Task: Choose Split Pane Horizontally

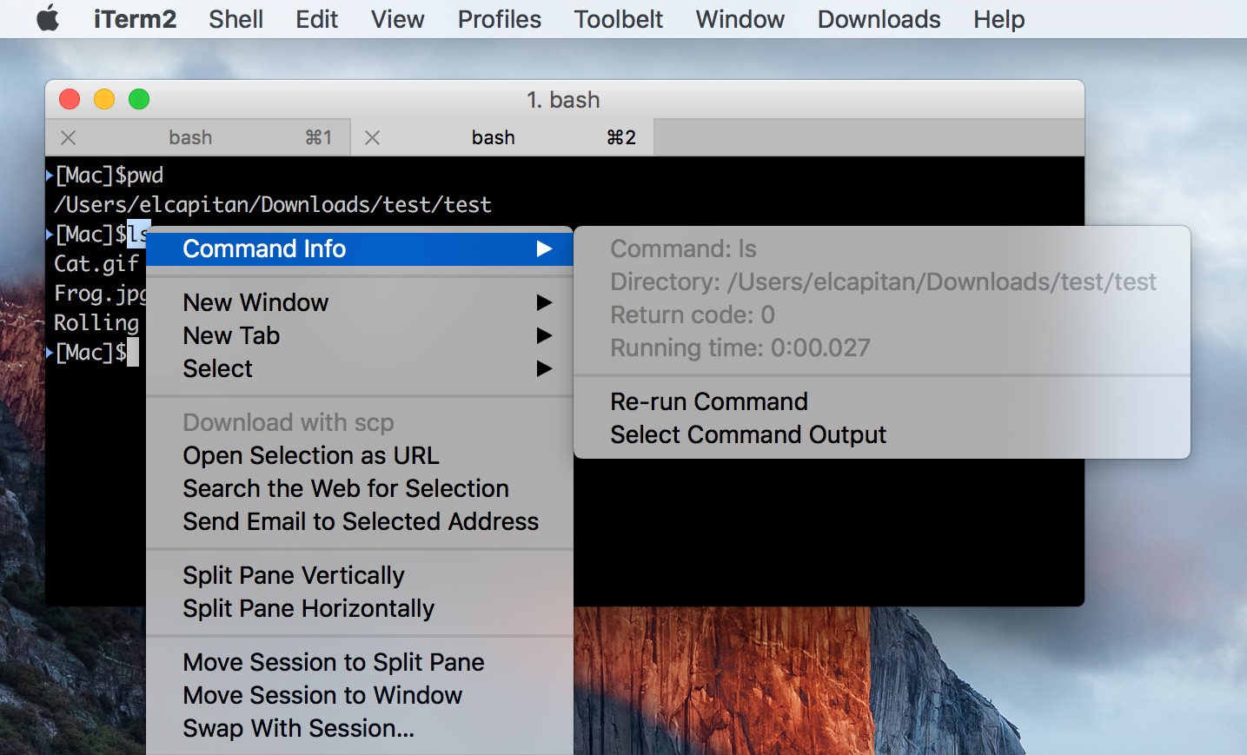Action: (360, 608)
